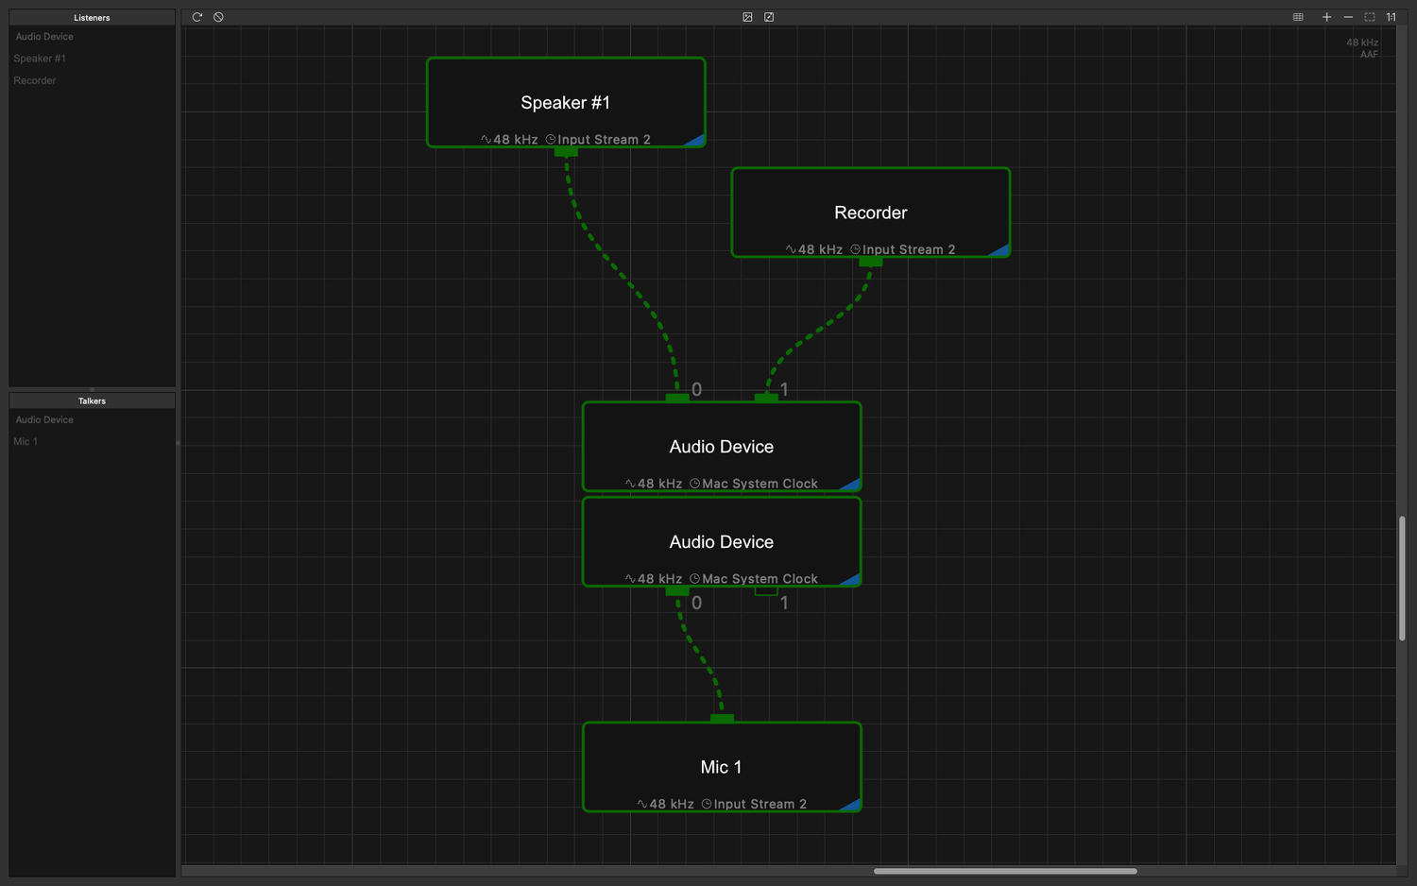Click the refresh arrow icon in the toolbar

pos(197,17)
